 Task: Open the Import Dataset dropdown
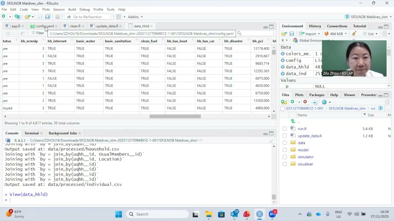(x=309, y=33)
